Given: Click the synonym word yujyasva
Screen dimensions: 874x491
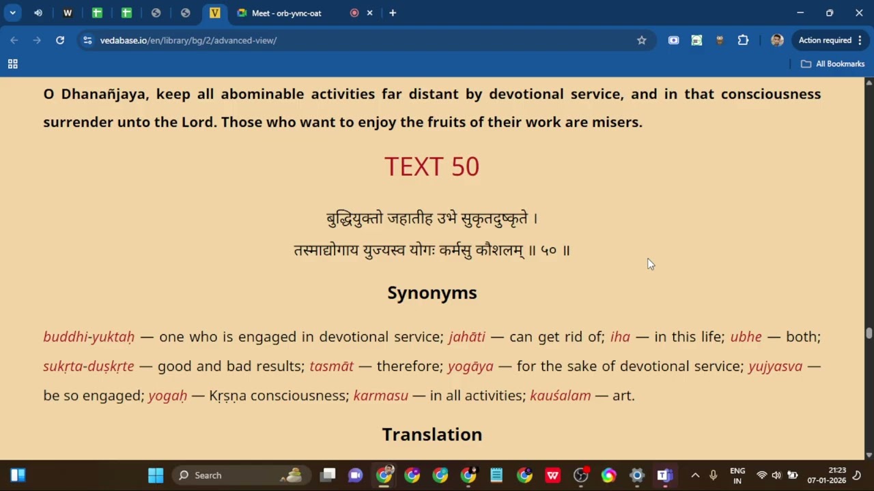Looking at the screenshot, I should pos(775,366).
